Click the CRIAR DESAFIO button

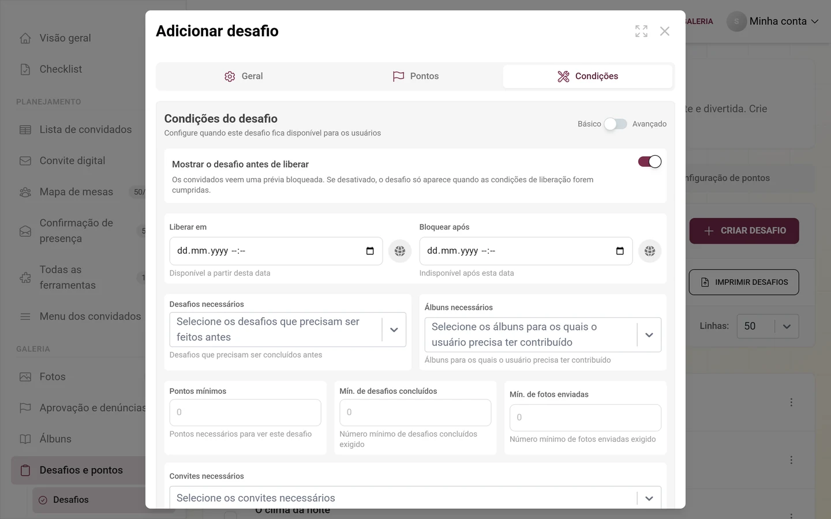point(744,231)
